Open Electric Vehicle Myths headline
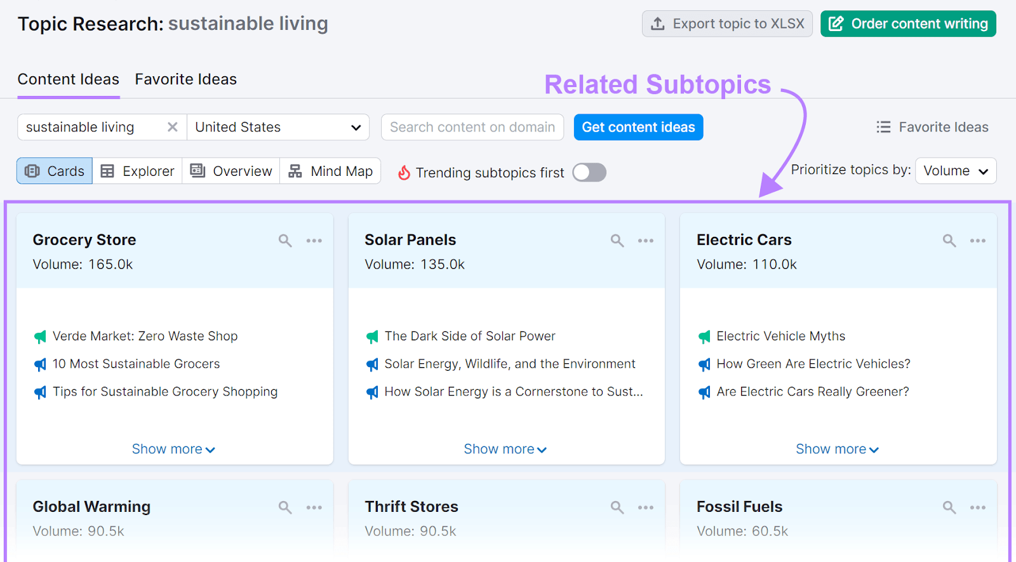The height and width of the screenshot is (562, 1016). coord(781,336)
